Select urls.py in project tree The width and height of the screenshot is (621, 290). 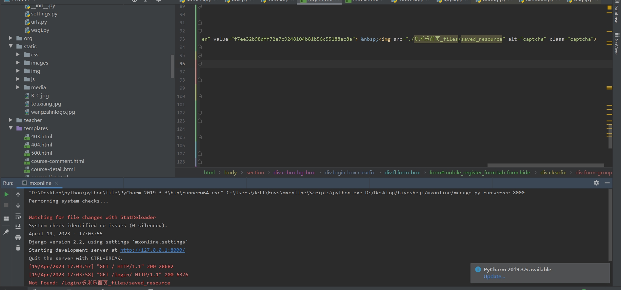coord(39,22)
